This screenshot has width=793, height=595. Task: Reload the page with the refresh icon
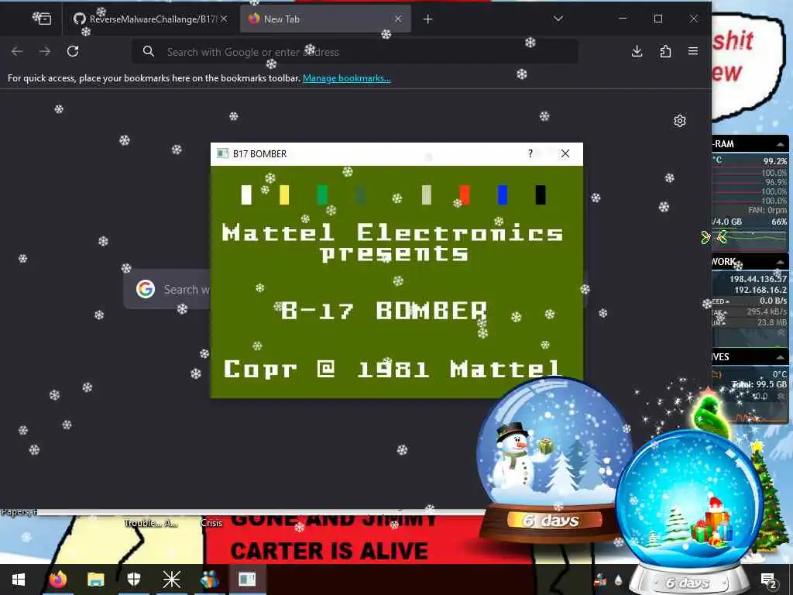pyautogui.click(x=73, y=51)
